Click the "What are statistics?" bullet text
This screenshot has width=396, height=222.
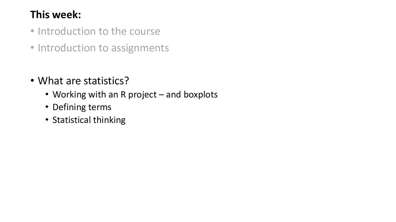[x=84, y=81]
